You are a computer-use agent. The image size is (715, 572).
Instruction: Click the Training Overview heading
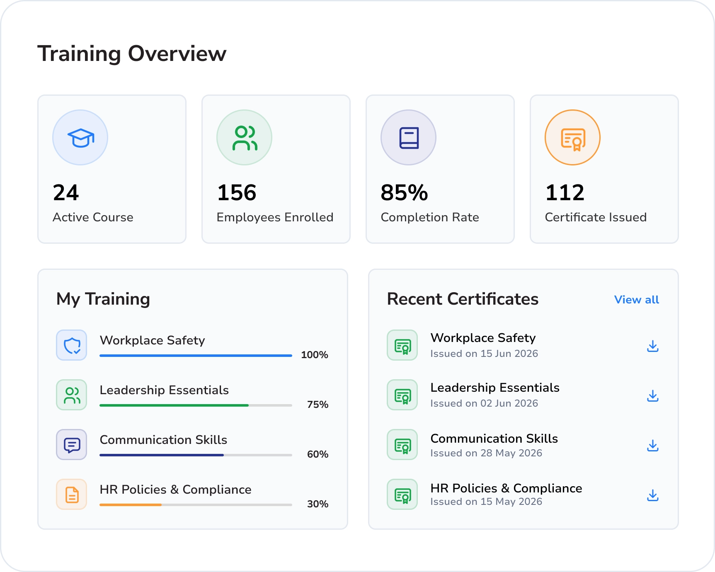coord(132,54)
